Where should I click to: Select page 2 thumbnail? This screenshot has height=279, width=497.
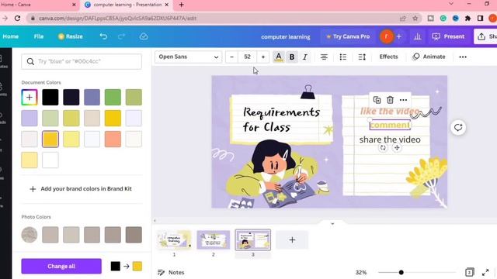(x=214, y=239)
